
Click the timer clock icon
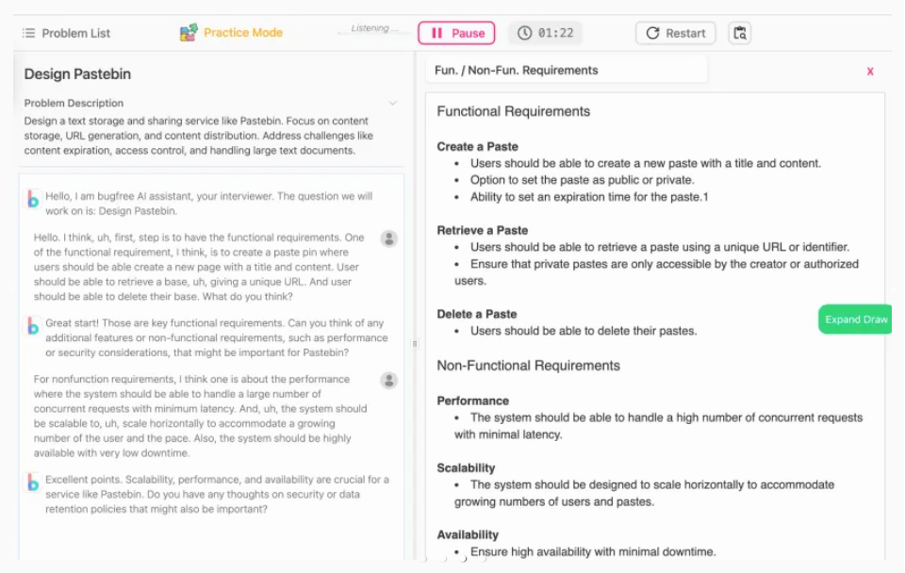(524, 33)
